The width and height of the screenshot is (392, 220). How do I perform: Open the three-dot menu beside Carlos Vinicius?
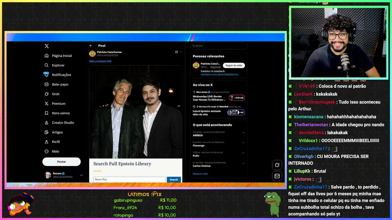pos(243,163)
